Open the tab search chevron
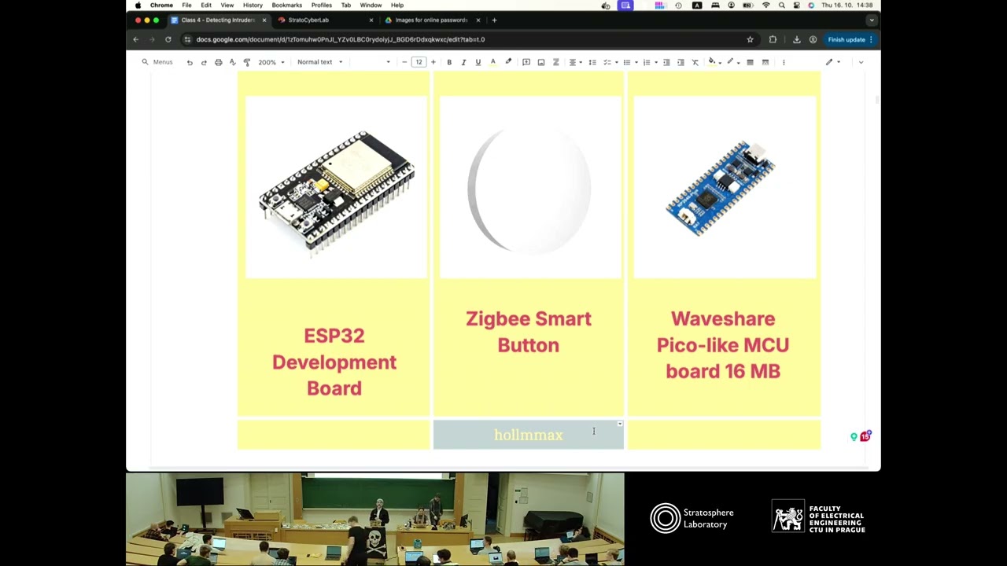This screenshot has width=1007, height=566. pos(871,20)
